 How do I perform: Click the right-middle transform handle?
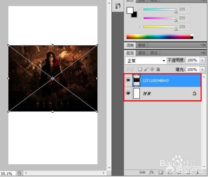click(97, 79)
